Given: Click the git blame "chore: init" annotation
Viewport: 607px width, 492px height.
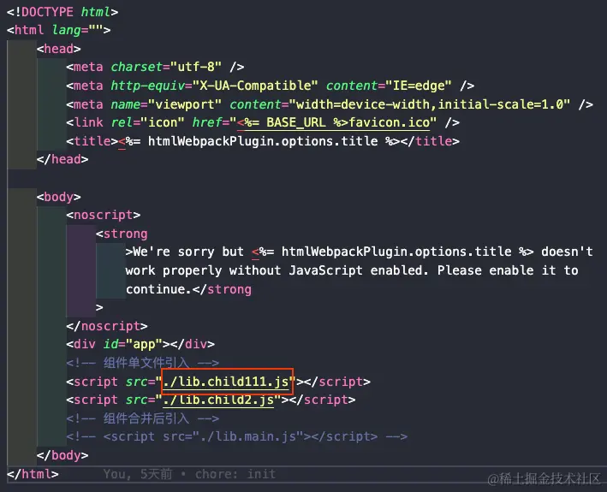Looking at the screenshot, I should [x=235, y=474].
